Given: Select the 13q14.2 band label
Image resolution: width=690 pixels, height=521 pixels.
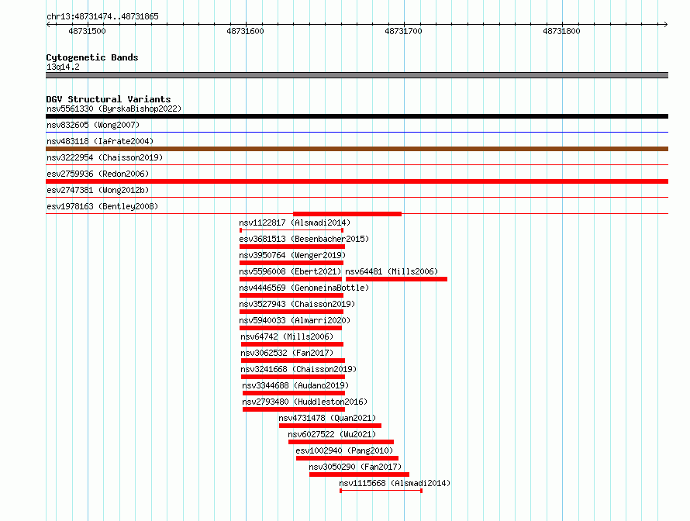Looking at the screenshot, I should pos(63,67).
